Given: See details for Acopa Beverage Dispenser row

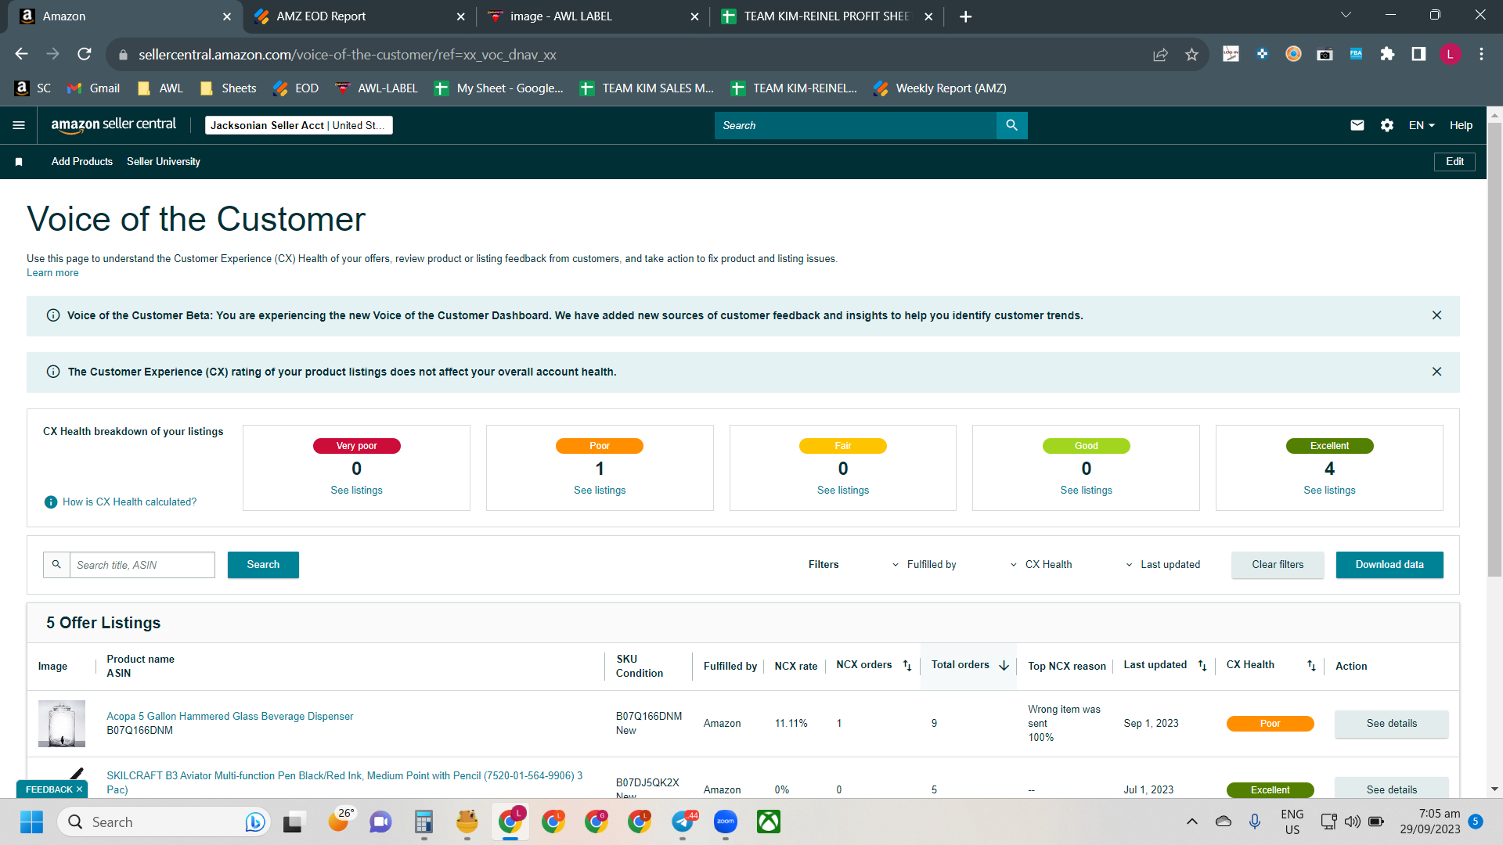Looking at the screenshot, I should [1391, 724].
